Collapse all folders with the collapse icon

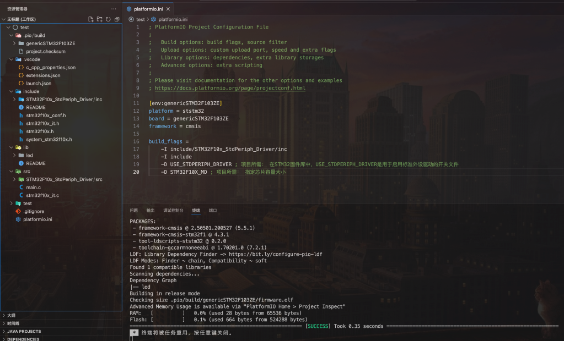pyautogui.click(x=117, y=19)
